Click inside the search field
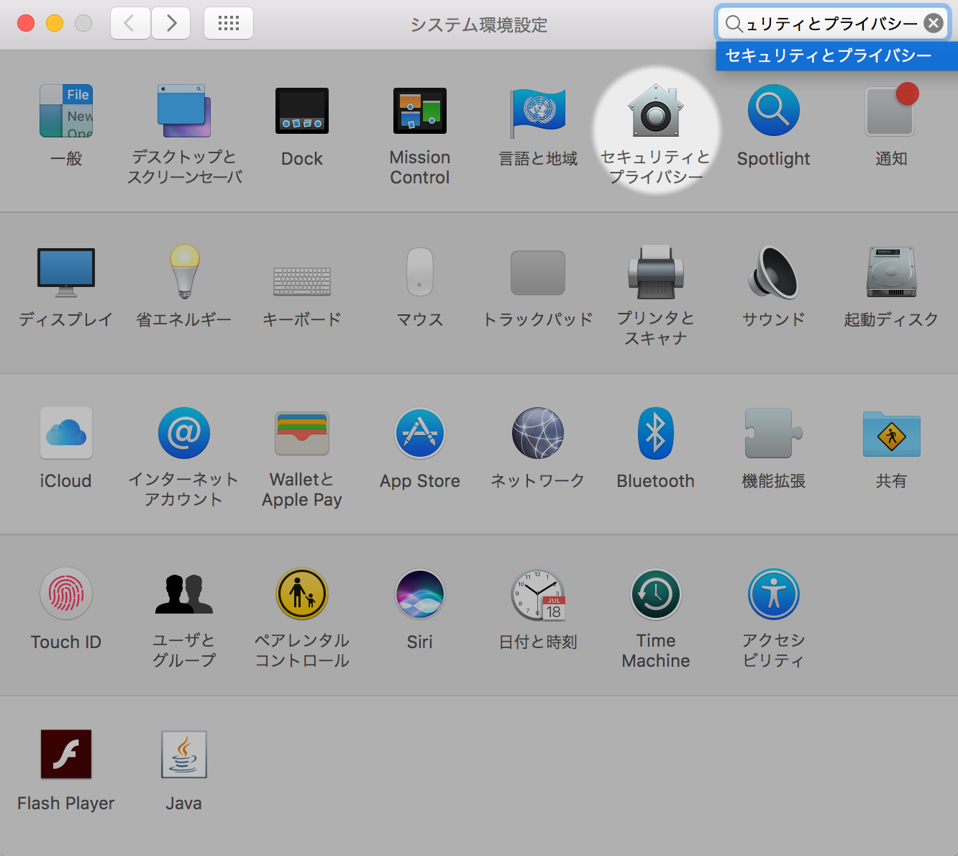The width and height of the screenshot is (958, 856). pyautogui.click(x=832, y=24)
